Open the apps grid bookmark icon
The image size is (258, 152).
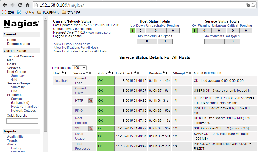pos(4,12)
